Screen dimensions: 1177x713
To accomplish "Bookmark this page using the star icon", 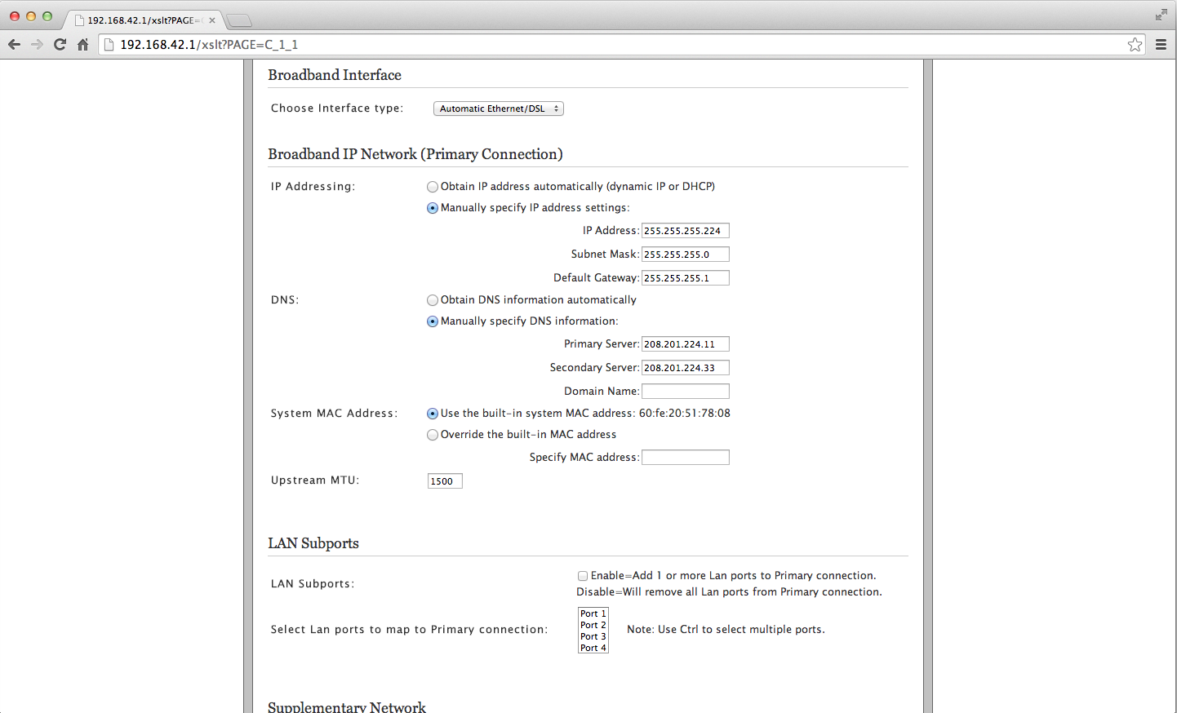I will tap(1135, 45).
